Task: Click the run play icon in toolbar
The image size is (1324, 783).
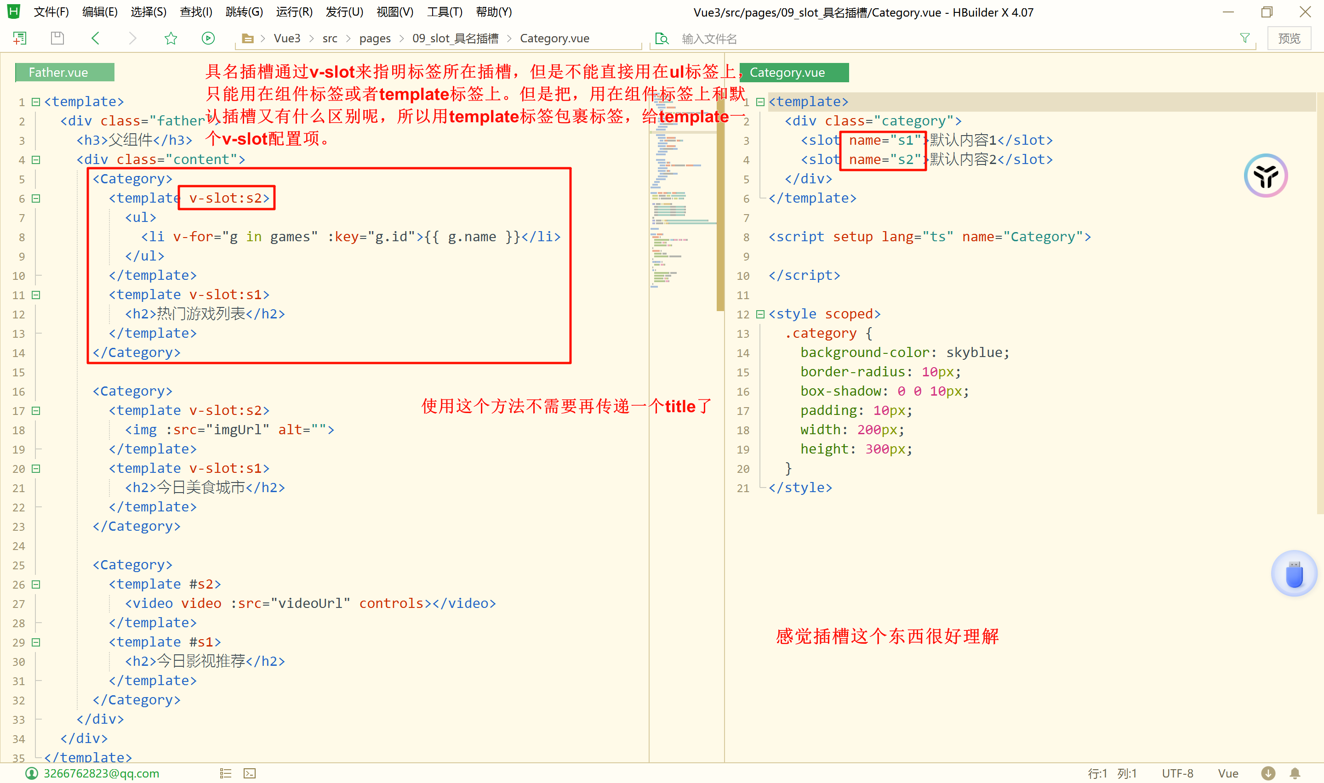Action: tap(208, 38)
